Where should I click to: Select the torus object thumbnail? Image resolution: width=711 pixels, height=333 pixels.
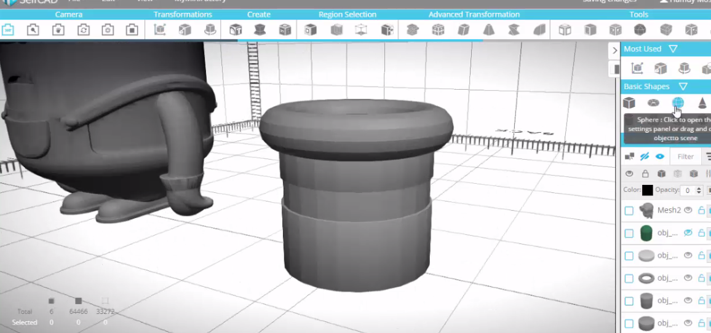coord(646,278)
